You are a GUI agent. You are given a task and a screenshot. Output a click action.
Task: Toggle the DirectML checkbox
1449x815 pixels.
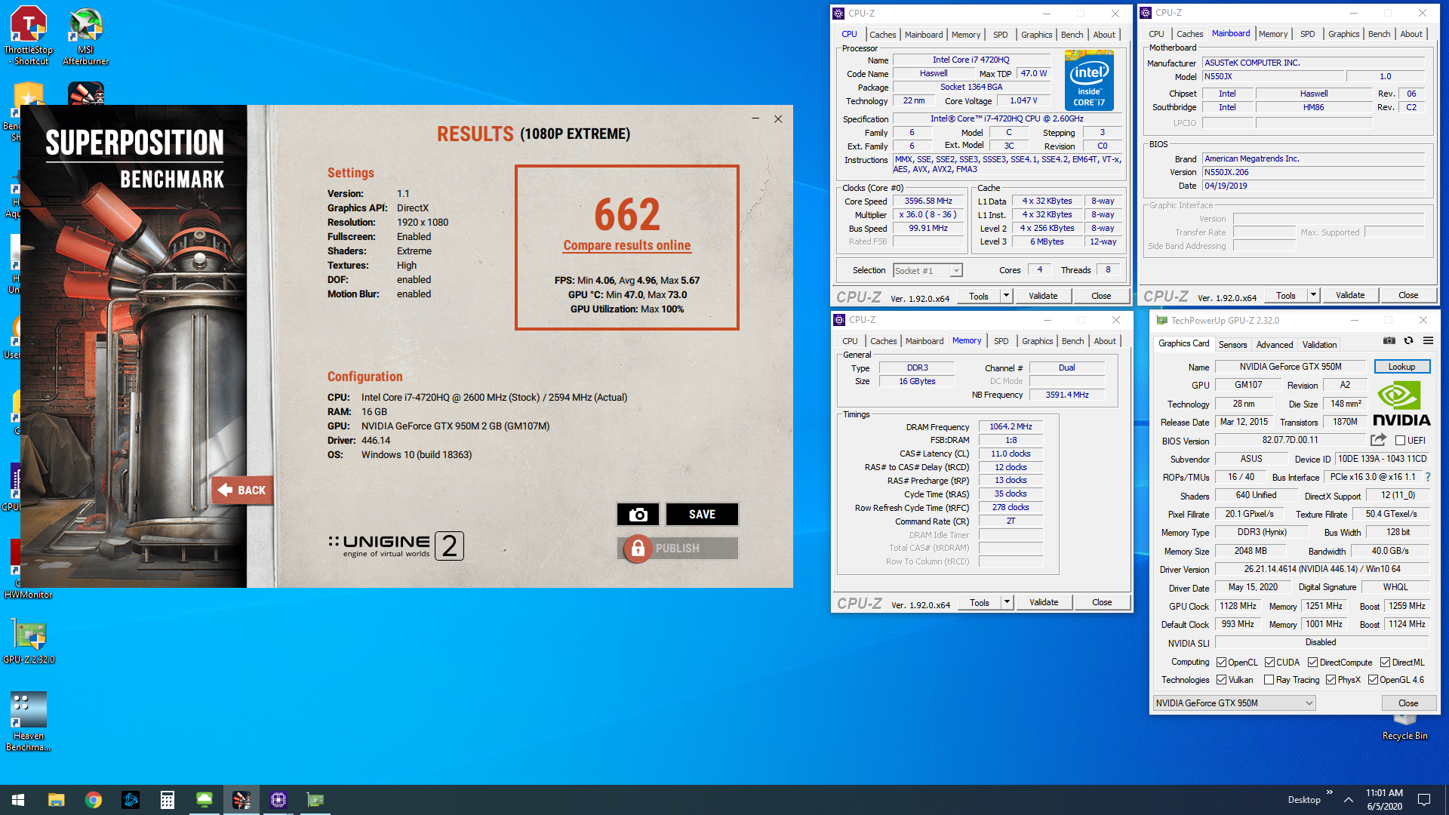coord(1385,663)
